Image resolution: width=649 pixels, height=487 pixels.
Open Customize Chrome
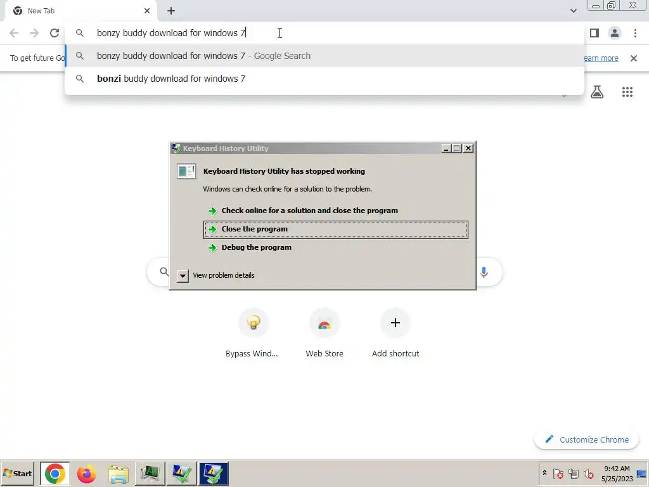586,440
